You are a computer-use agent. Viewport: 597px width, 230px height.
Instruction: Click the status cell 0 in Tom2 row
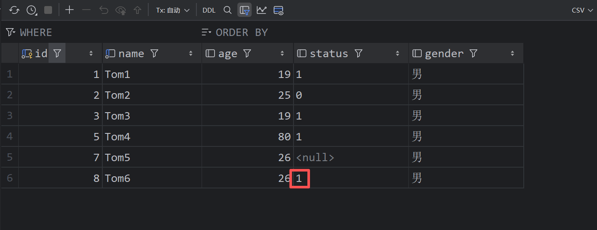click(351, 95)
